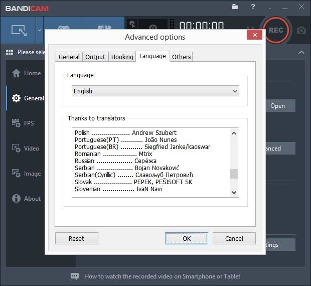Click the speech bubble tip icon
This screenshot has width=311, height=286.
75,276
